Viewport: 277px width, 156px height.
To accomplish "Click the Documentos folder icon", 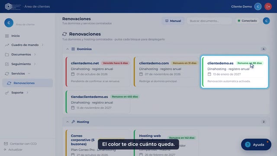I will click(7, 55).
